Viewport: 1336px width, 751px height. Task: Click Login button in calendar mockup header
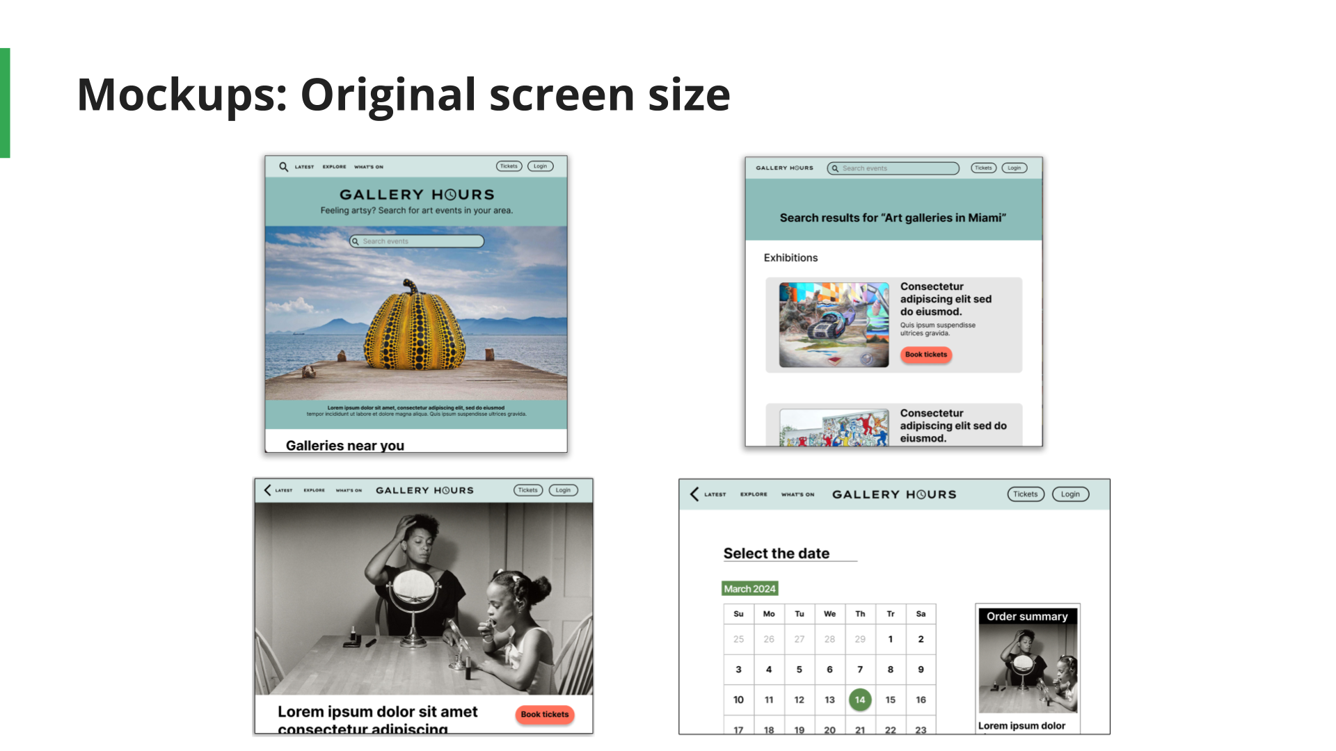tap(1070, 494)
